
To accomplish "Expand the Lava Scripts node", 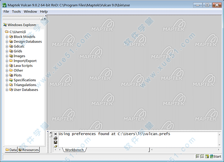I will pos(7,66).
